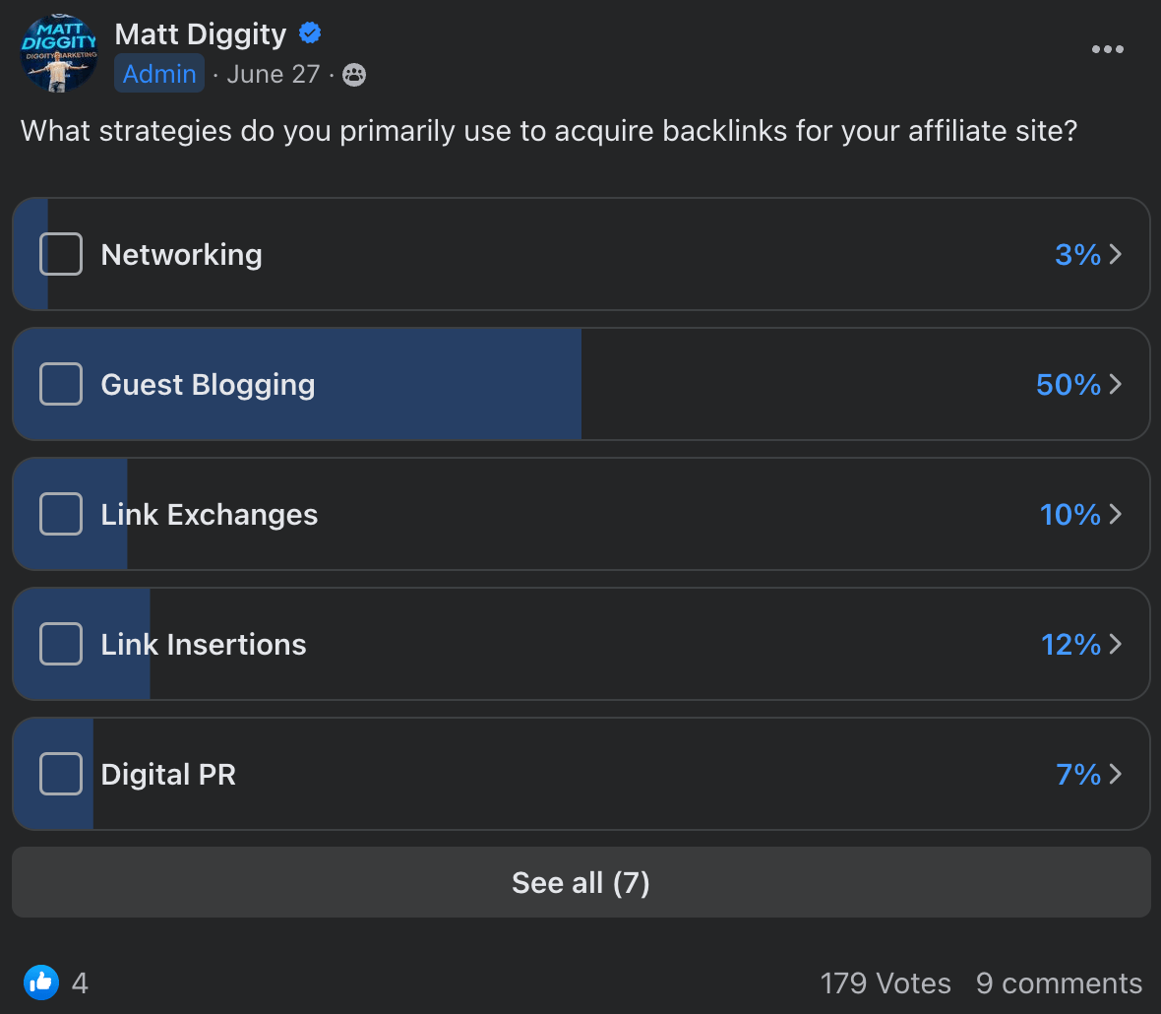
Task: Click 179 Votes to view voters
Action: click(885, 982)
